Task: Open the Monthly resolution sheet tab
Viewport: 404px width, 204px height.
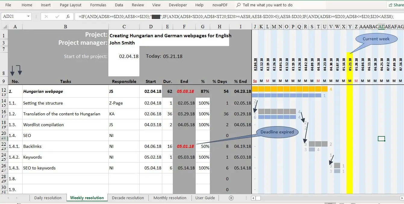Action: click(x=170, y=198)
